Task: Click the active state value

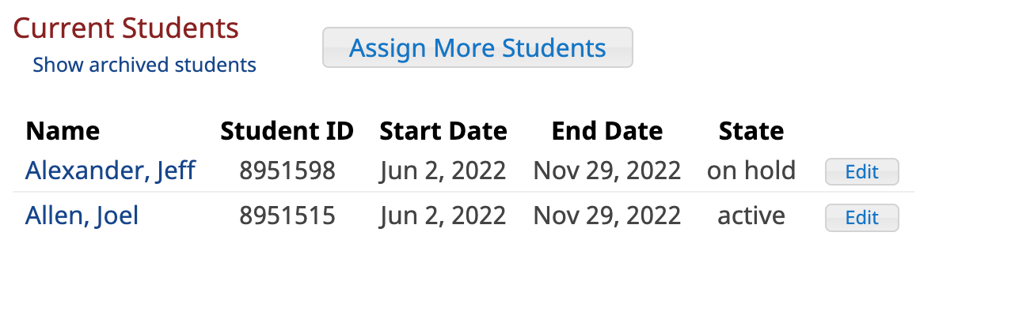Action: [751, 215]
